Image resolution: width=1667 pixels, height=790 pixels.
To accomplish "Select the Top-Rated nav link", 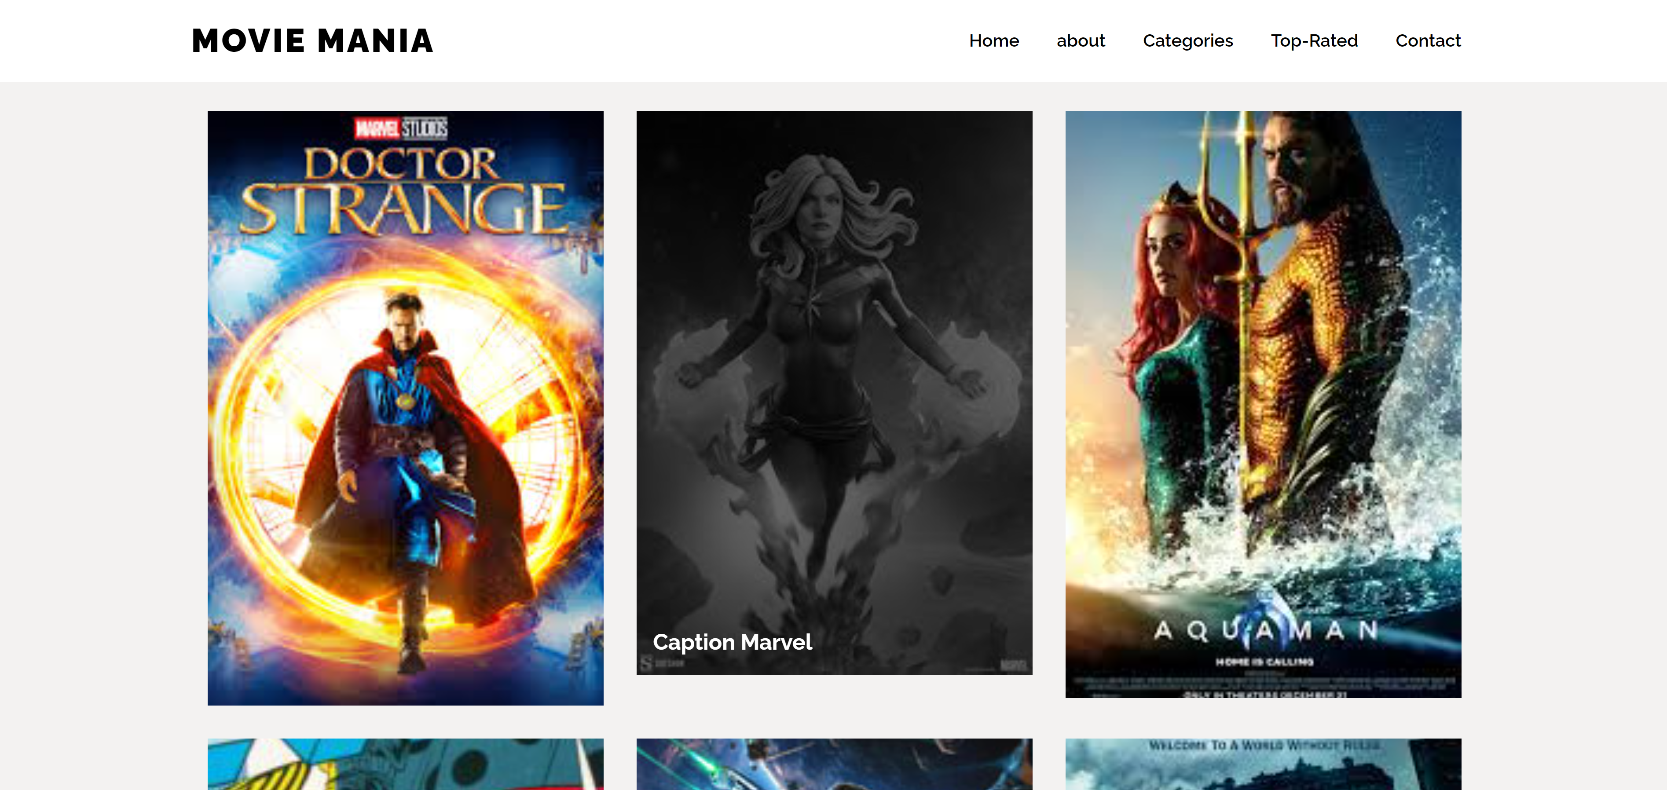I will pyautogui.click(x=1314, y=41).
